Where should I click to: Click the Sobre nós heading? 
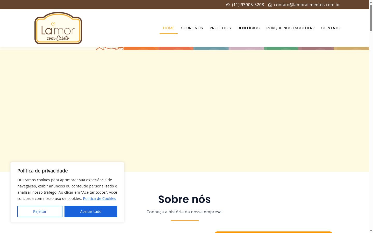pyautogui.click(x=184, y=199)
